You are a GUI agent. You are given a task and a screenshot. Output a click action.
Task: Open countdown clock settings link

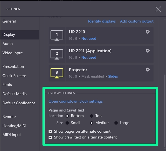tap(76, 102)
